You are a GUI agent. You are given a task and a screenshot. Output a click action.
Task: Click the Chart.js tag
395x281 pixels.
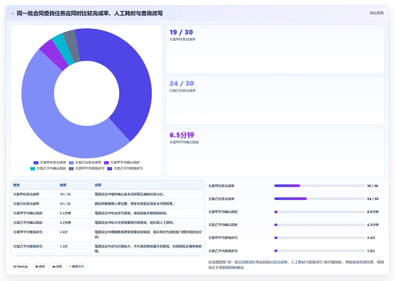point(21,266)
